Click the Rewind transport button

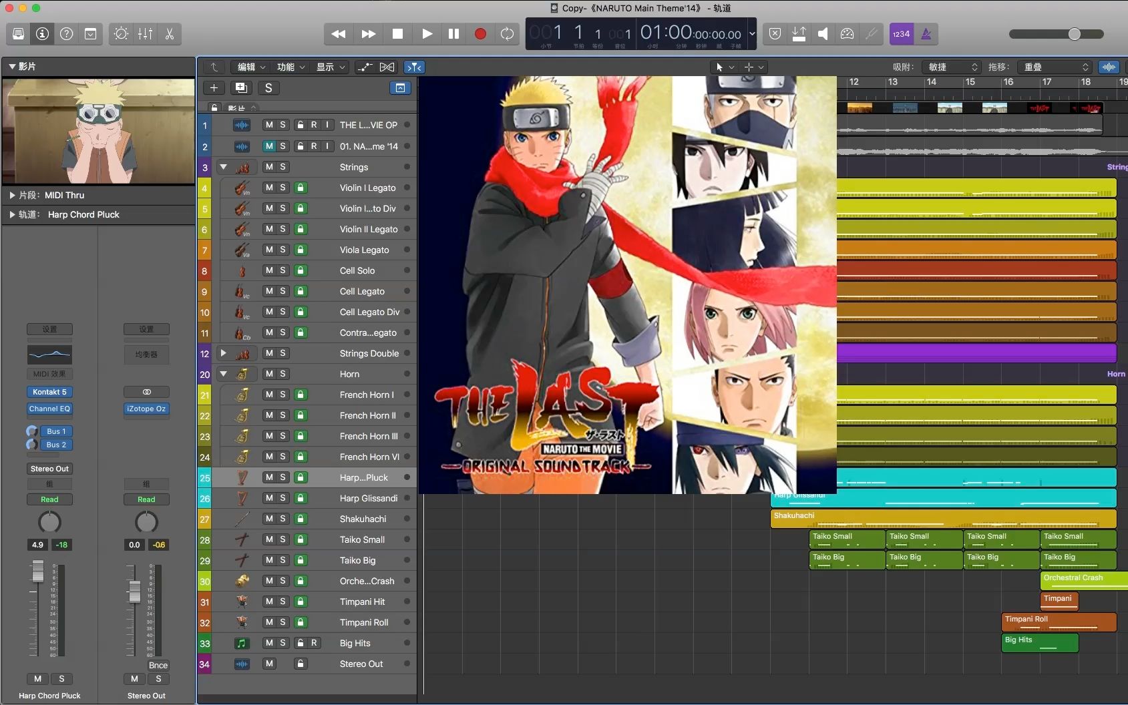point(339,34)
